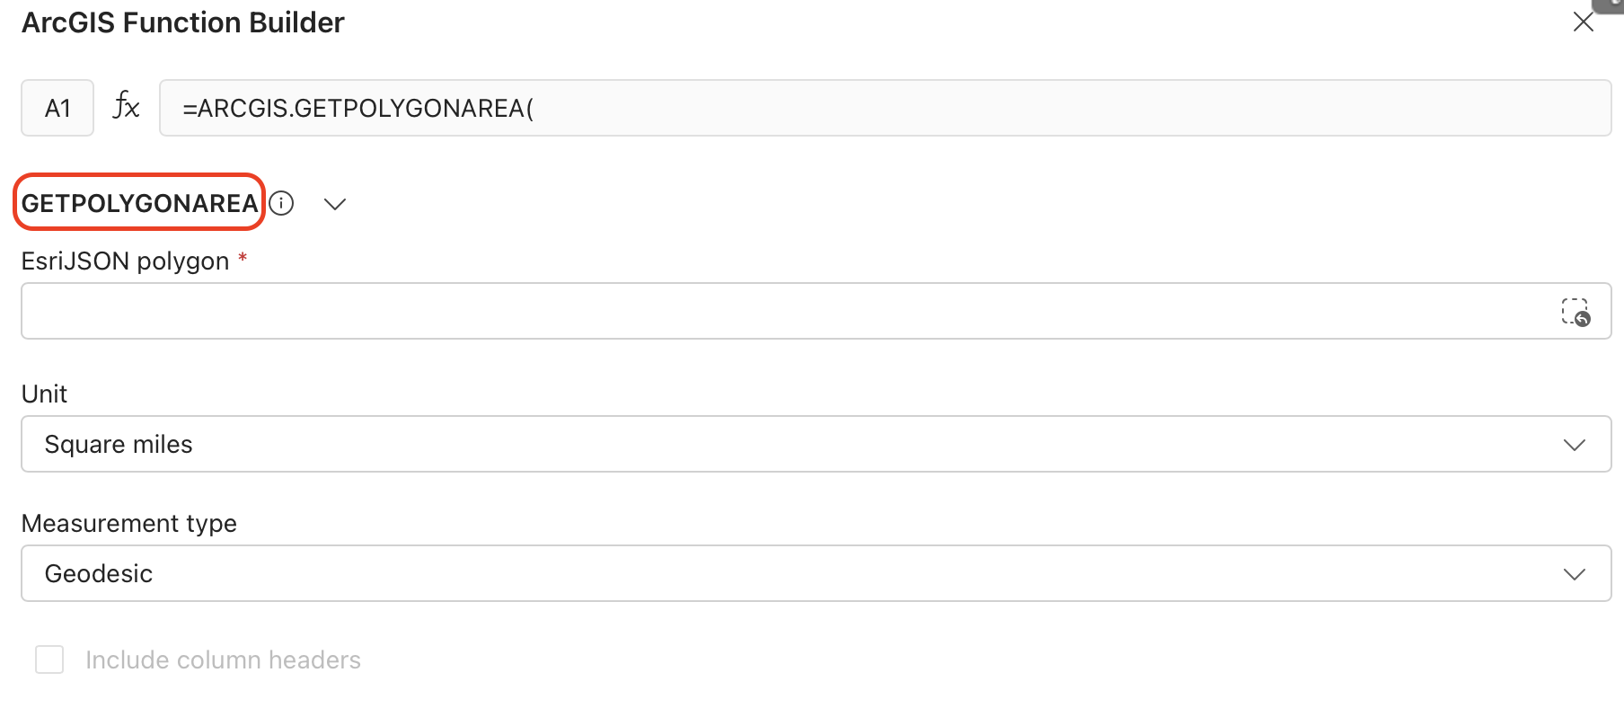Click into EsriJSON polygon input field
The image size is (1624, 708).
(781, 312)
